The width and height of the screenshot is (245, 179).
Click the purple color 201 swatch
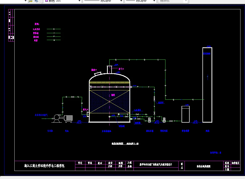point(47,1)
